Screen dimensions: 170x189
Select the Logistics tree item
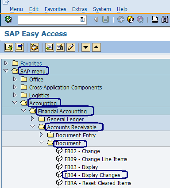click(39, 96)
